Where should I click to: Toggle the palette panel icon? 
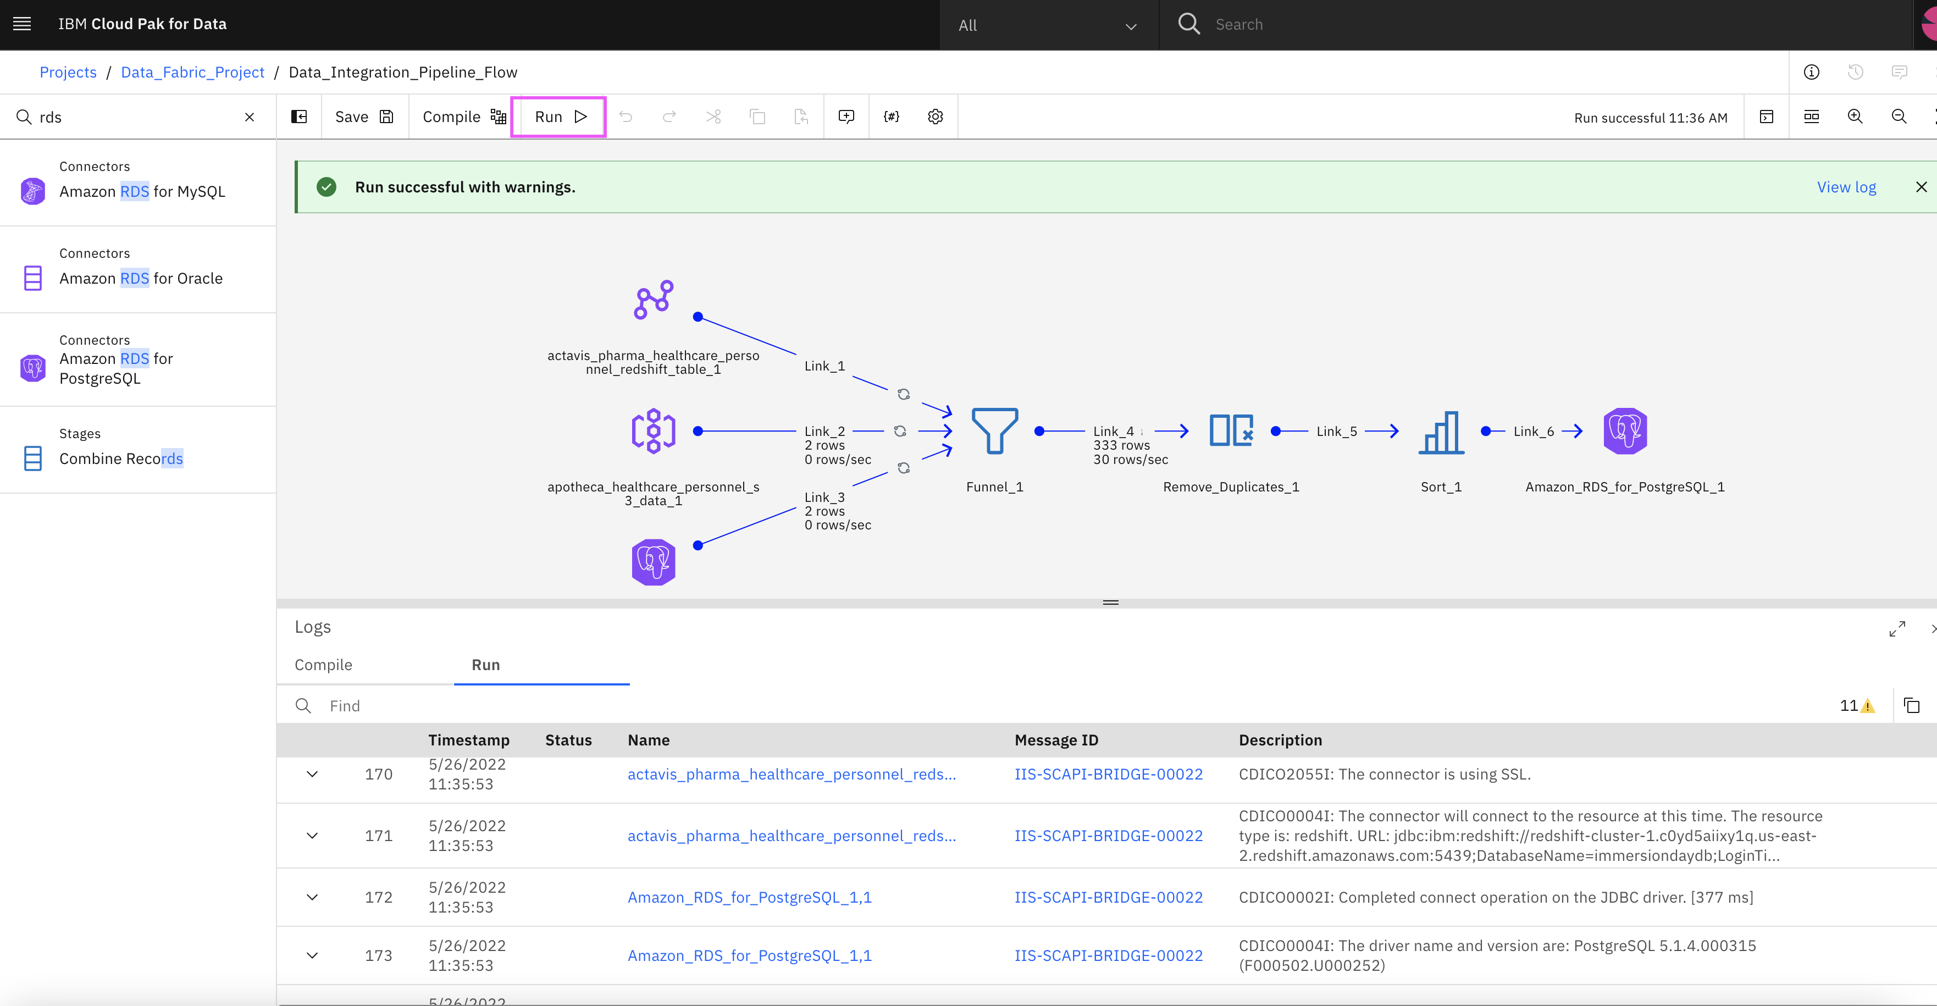click(299, 117)
